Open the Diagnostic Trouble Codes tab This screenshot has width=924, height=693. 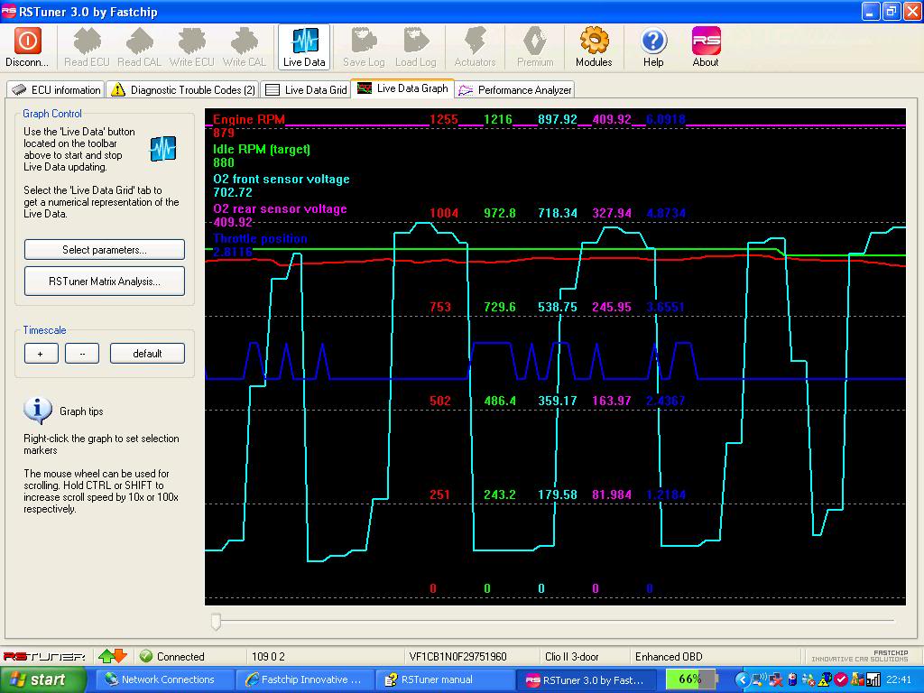[x=183, y=90]
